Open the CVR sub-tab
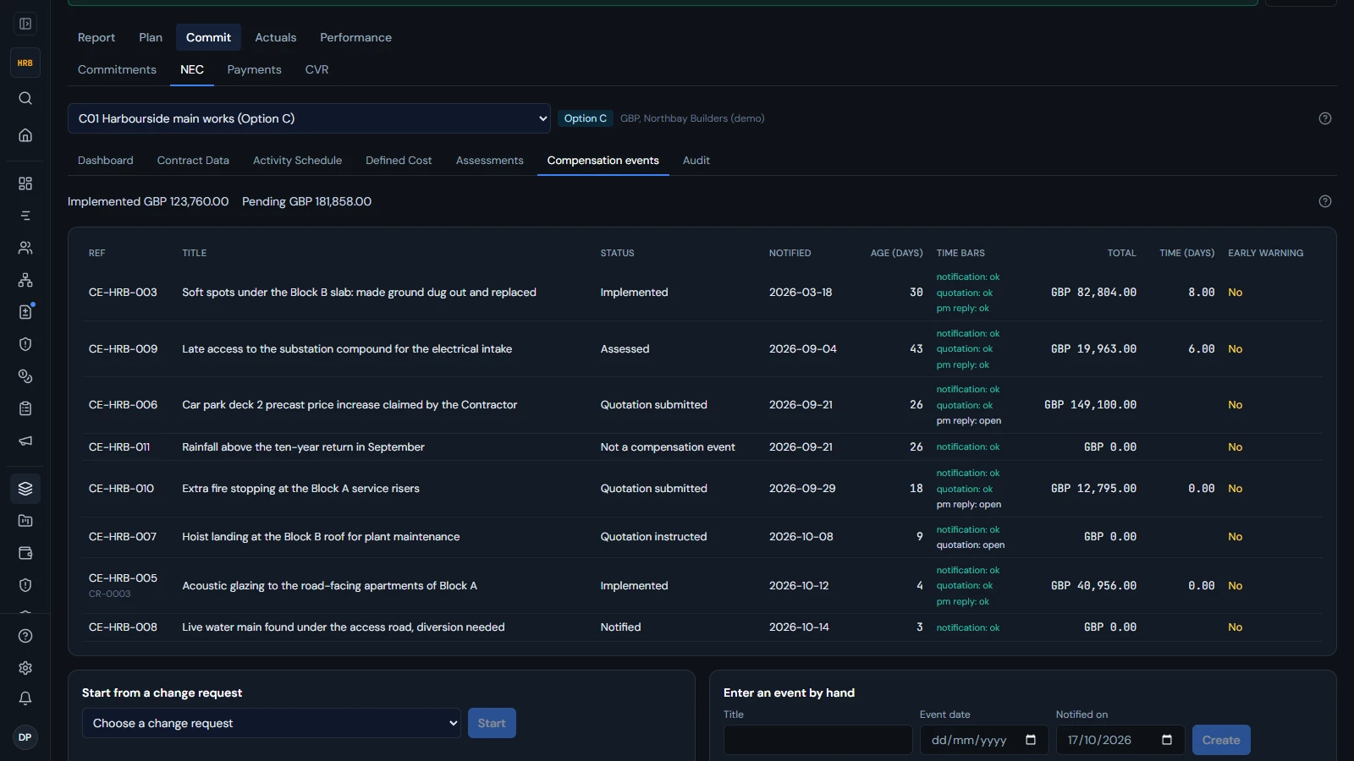1354x761 pixels. (316, 69)
